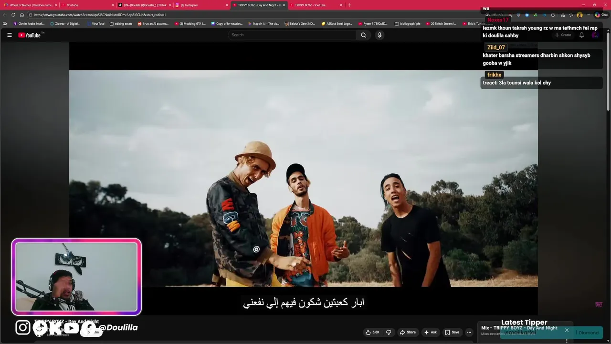611x344 pixels.
Task: Open the 20 Twitch Stream bookmark
Action: (441, 23)
